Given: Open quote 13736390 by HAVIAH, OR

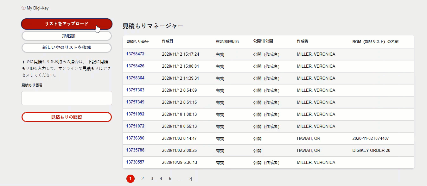Looking at the screenshot, I should click(x=135, y=138).
